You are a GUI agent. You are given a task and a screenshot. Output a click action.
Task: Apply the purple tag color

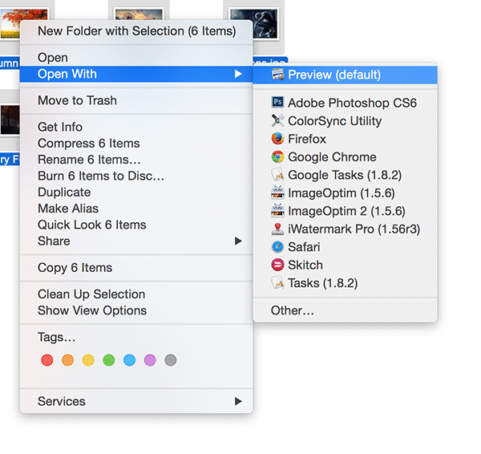[150, 360]
